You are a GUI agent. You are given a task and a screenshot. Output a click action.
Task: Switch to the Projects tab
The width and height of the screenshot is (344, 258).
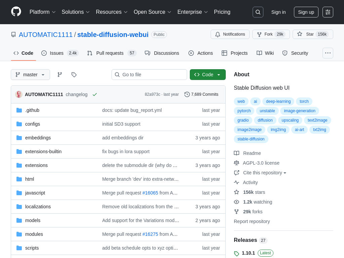[x=234, y=53]
